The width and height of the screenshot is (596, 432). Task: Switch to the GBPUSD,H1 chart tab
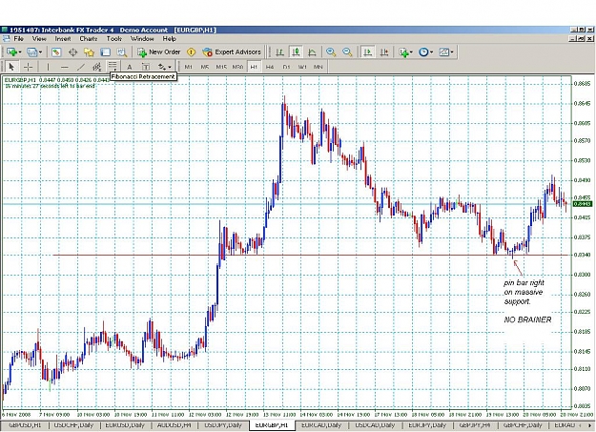pyautogui.click(x=25, y=425)
